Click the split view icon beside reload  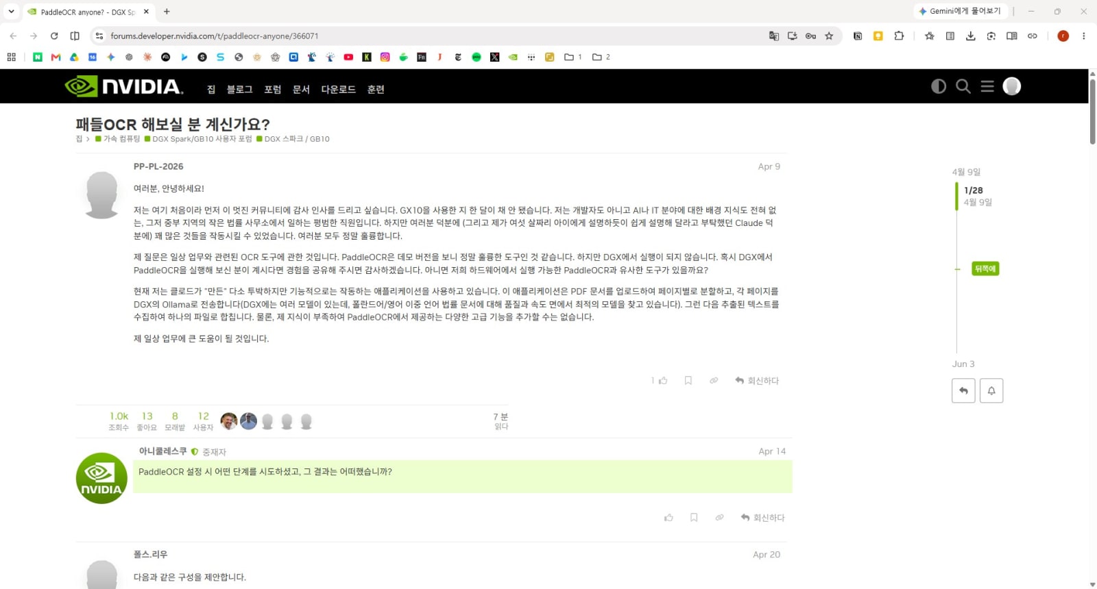pos(75,36)
